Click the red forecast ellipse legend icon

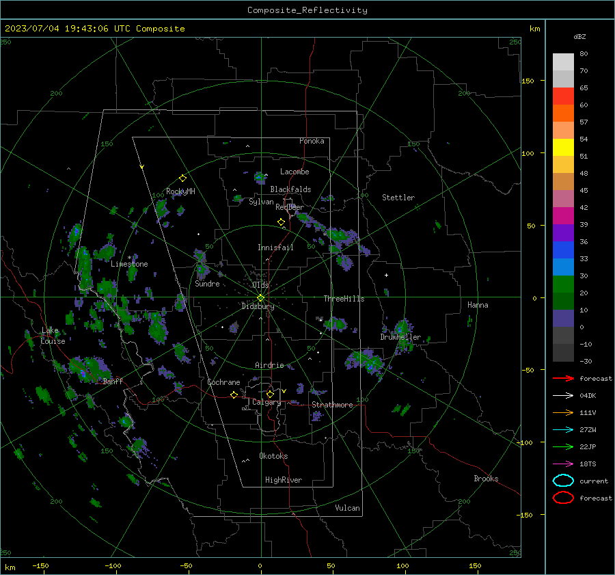pyautogui.click(x=563, y=498)
